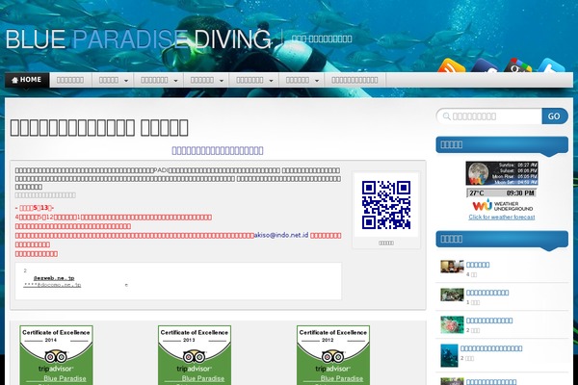Expand the fourth dropdown arrow in navigation bar
578x385 pixels.
click(x=271, y=81)
